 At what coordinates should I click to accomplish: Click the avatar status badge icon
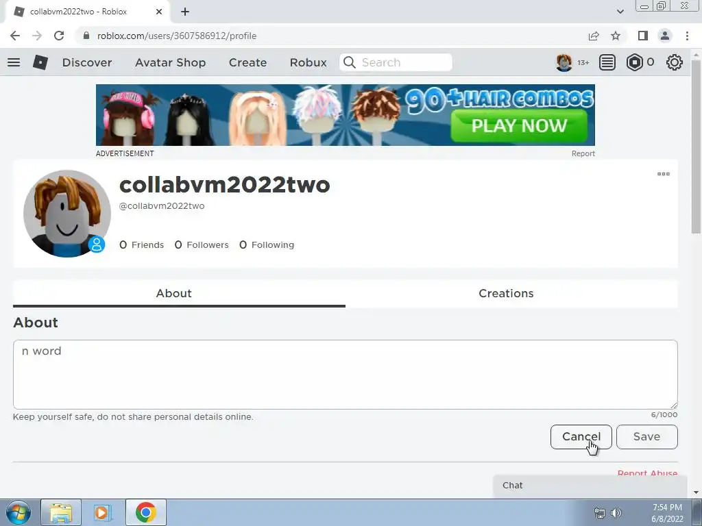96,245
